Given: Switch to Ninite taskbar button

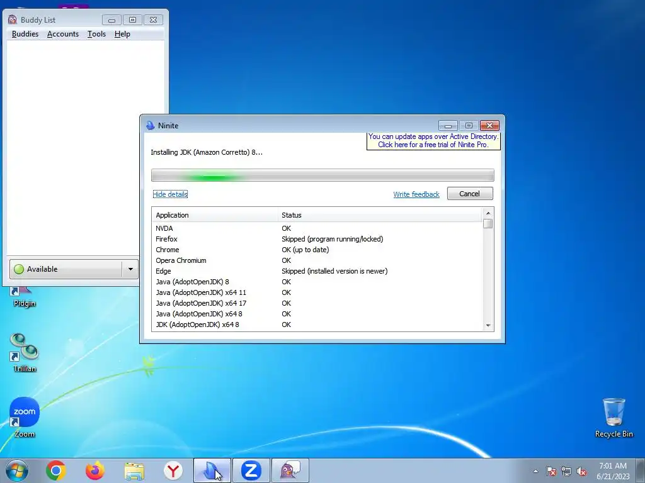Looking at the screenshot, I should point(212,470).
